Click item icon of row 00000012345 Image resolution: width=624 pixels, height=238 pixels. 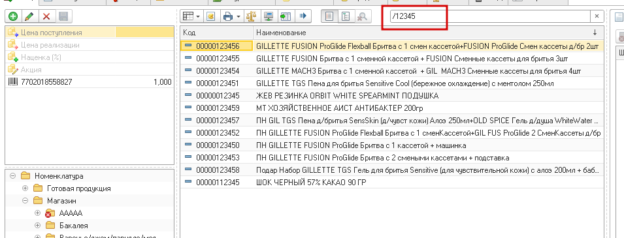click(x=188, y=95)
